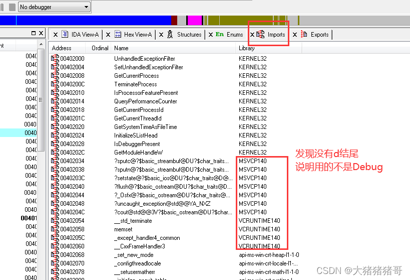Select the TerminateProcess import
Image resolution: width=410 pixels, height=280 pixels.
tap(135, 84)
